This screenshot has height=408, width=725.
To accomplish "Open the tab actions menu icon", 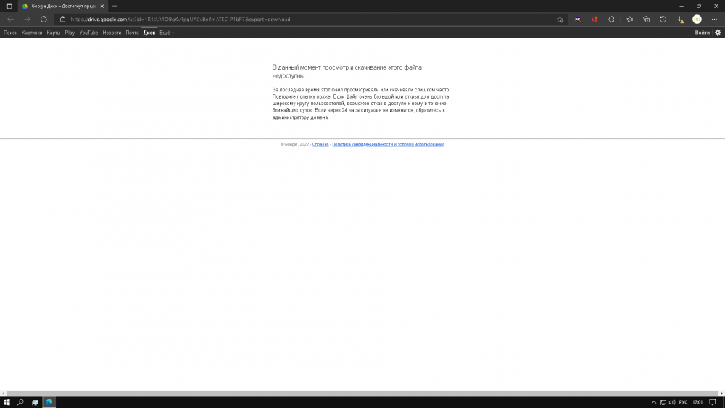I will coord(9,6).
